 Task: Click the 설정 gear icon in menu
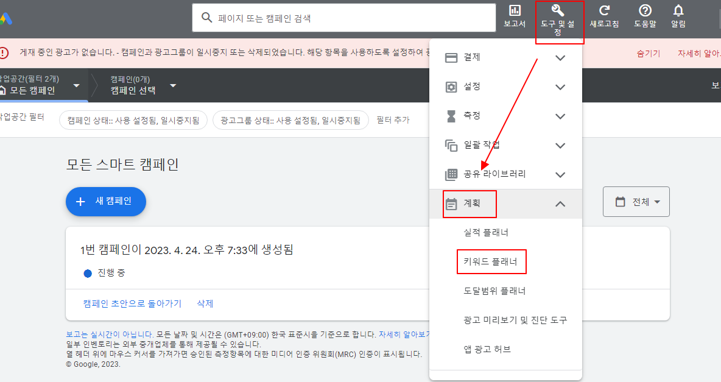coord(451,87)
